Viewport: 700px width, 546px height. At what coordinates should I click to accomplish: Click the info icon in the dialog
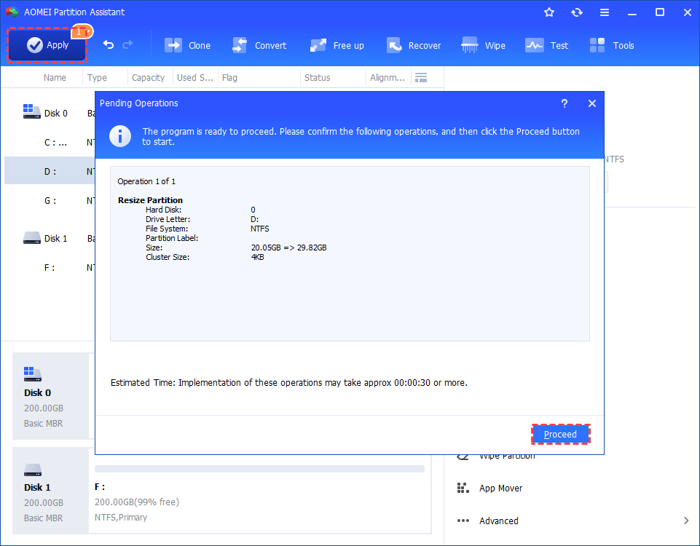point(120,136)
